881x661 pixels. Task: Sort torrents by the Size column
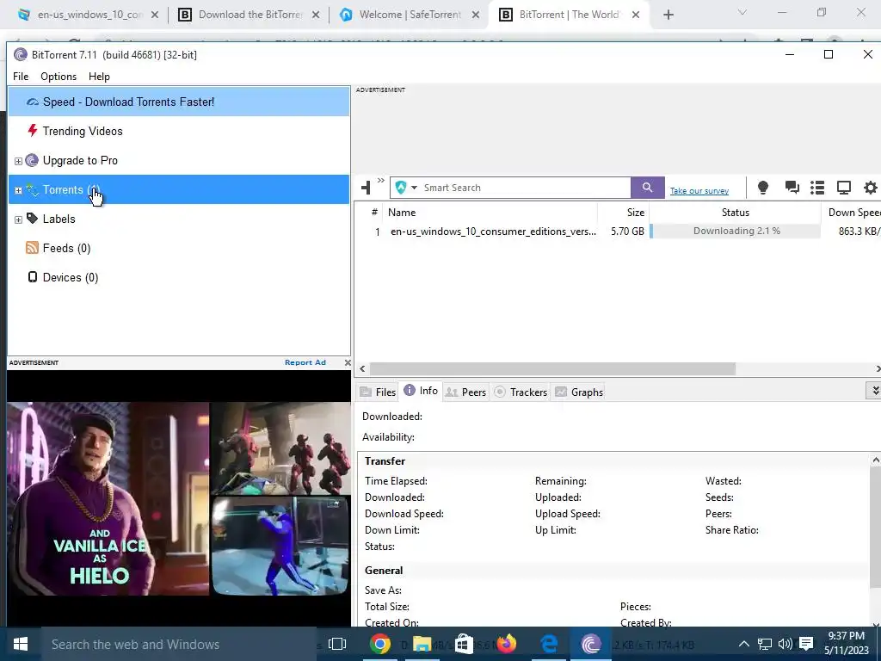(623, 213)
